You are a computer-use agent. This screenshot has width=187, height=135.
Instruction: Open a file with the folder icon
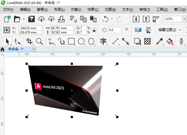point(17,19)
